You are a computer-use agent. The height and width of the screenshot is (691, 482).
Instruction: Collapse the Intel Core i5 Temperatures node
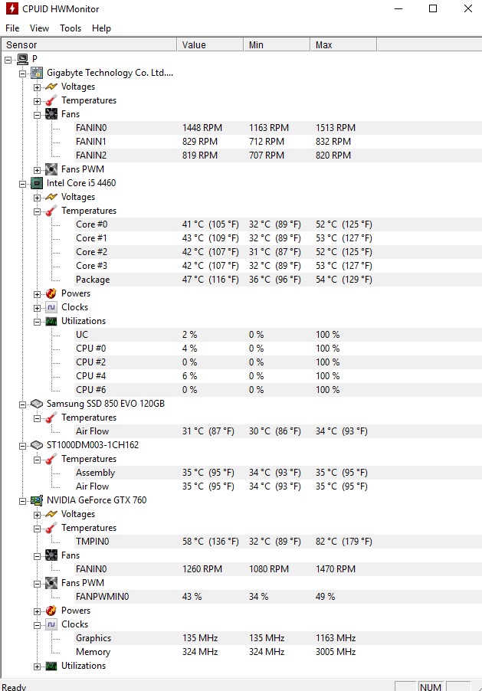click(x=37, y=211)
